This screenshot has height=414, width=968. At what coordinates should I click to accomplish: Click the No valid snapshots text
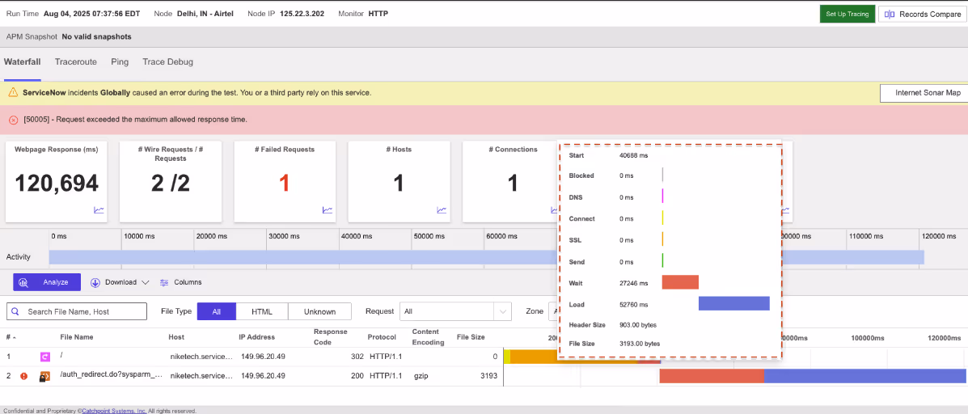[x=97, y=36]
